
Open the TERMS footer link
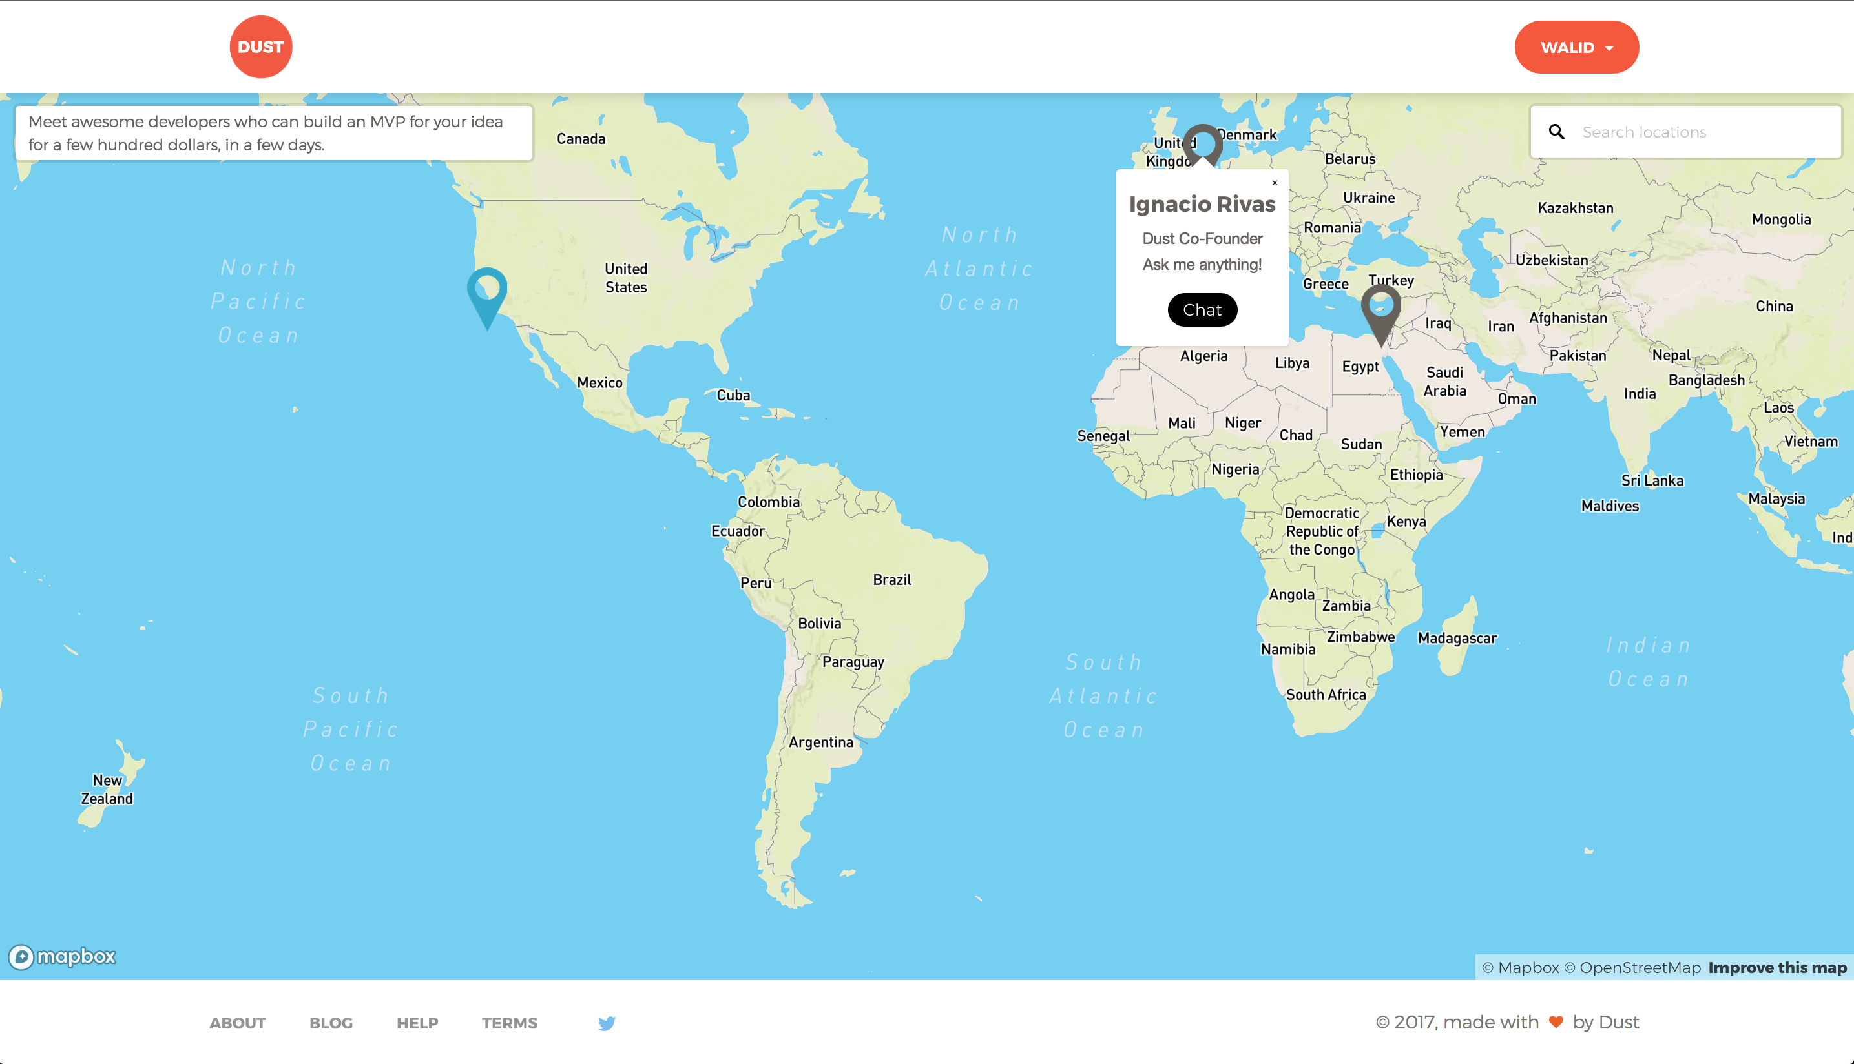pyautogui.click(x=510, y=1023)
